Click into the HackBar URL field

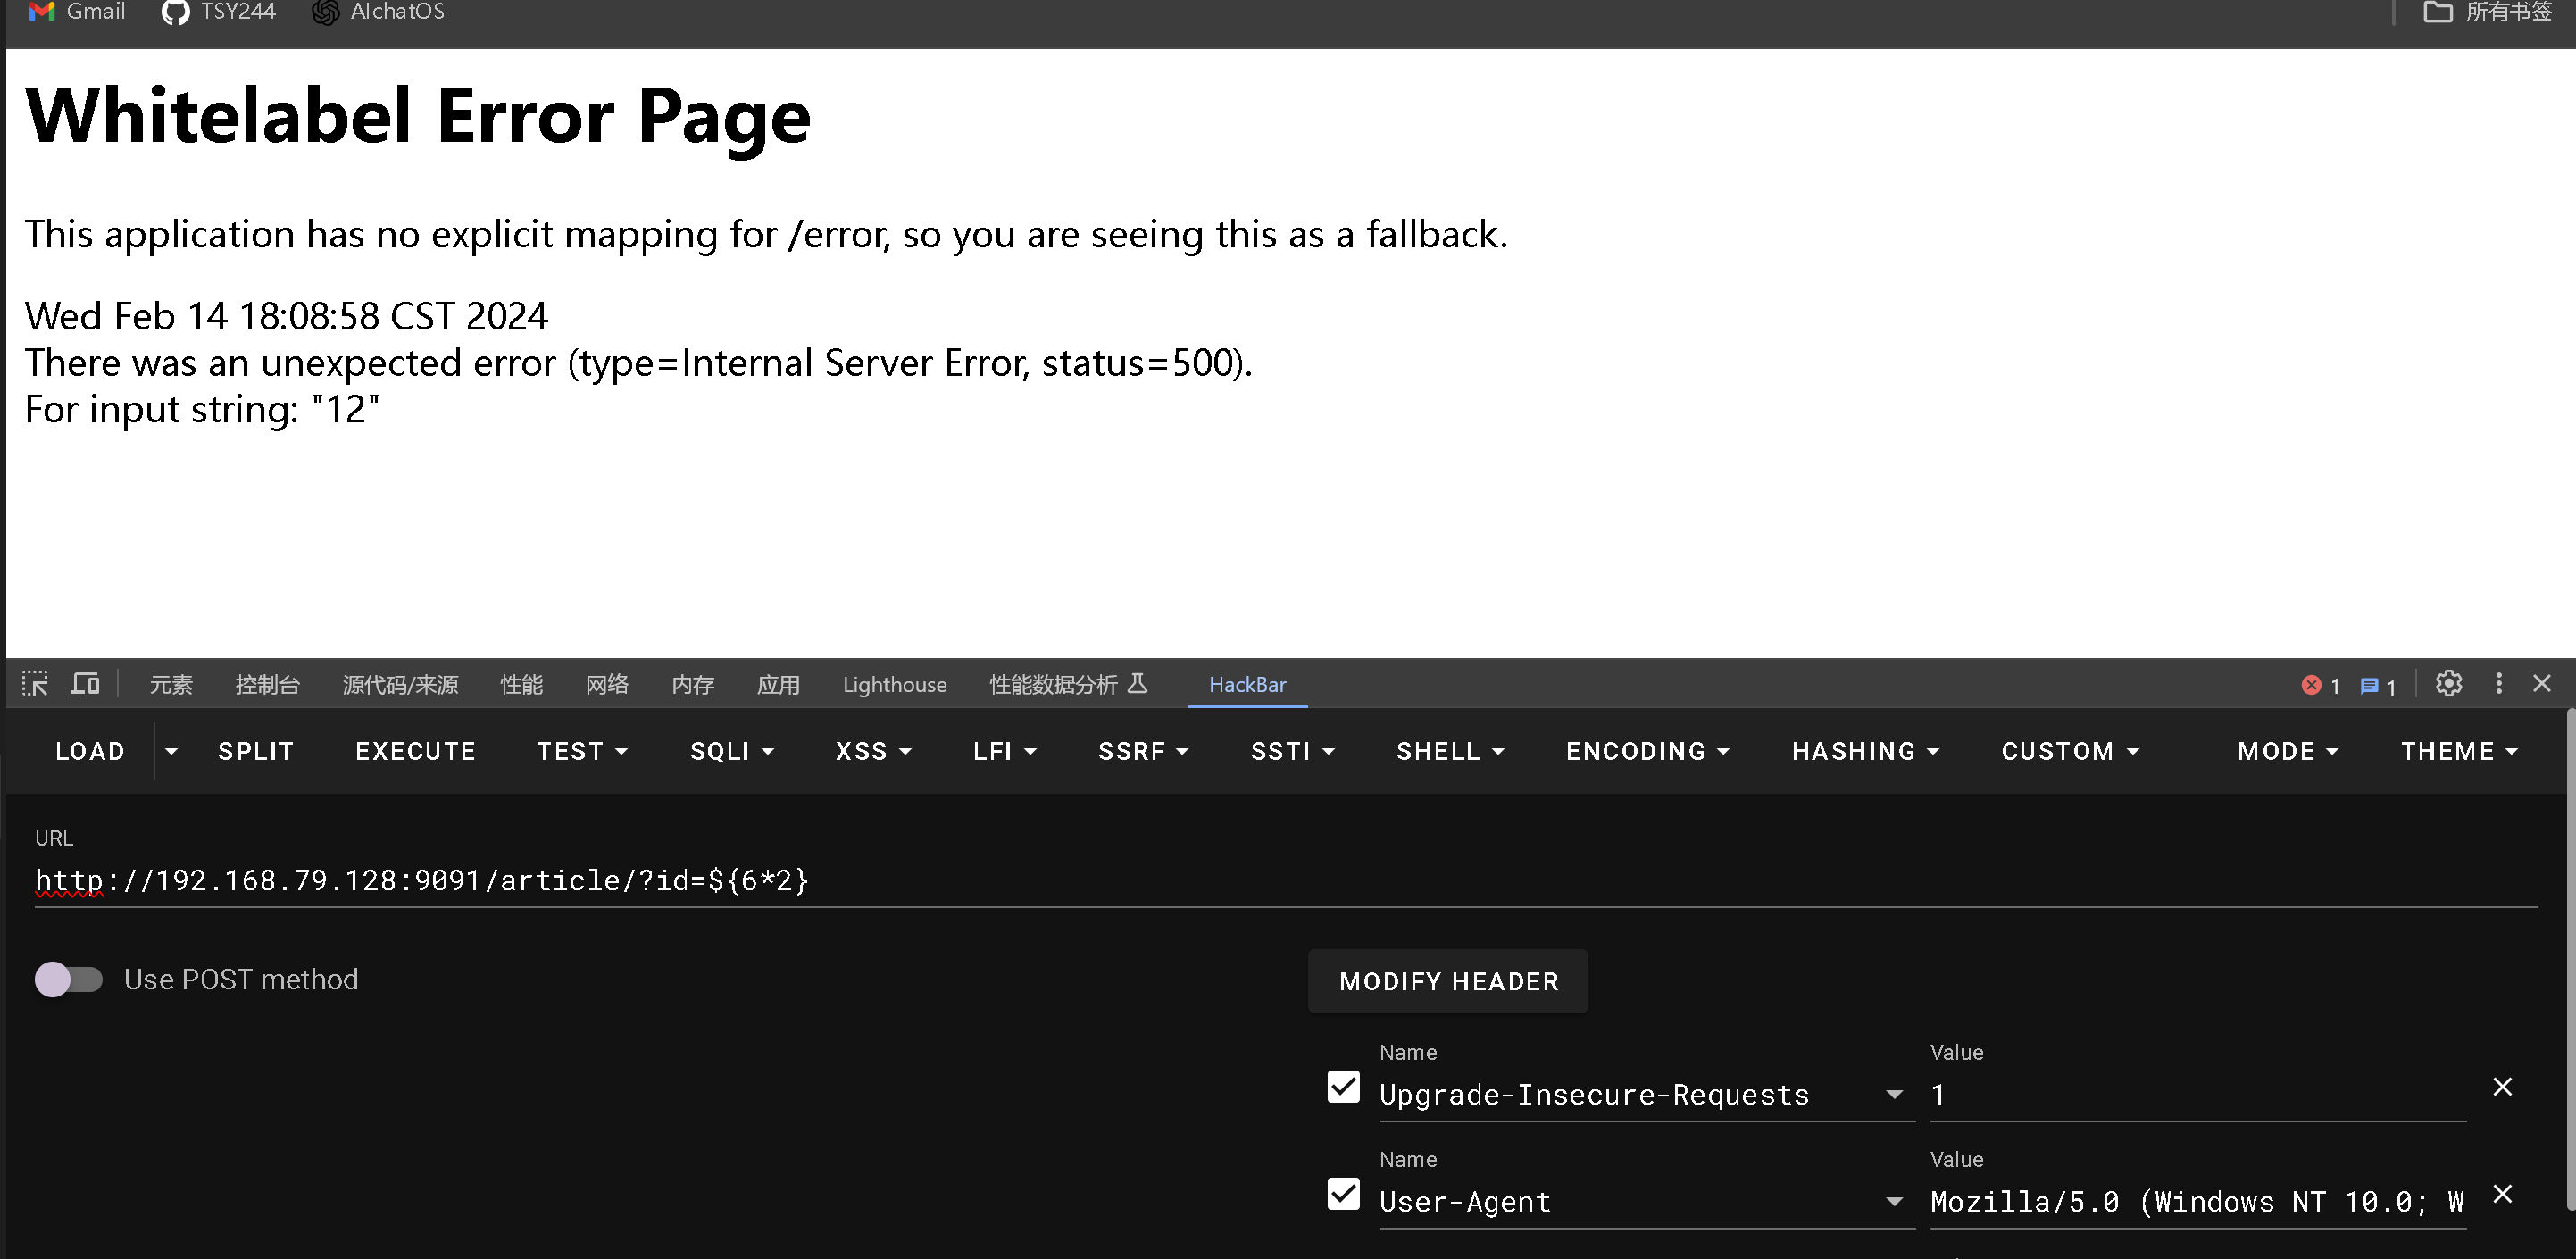pyautogui.click(x=1200, y=880)
